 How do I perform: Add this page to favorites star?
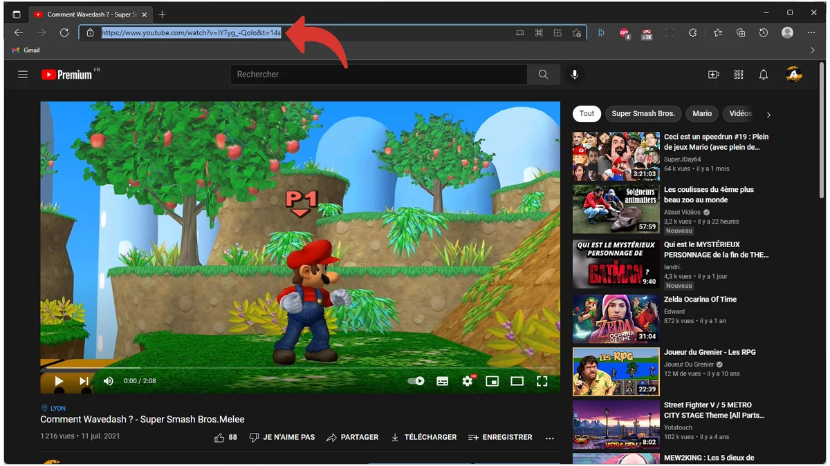pyautogui.click(x=576, y=32)
